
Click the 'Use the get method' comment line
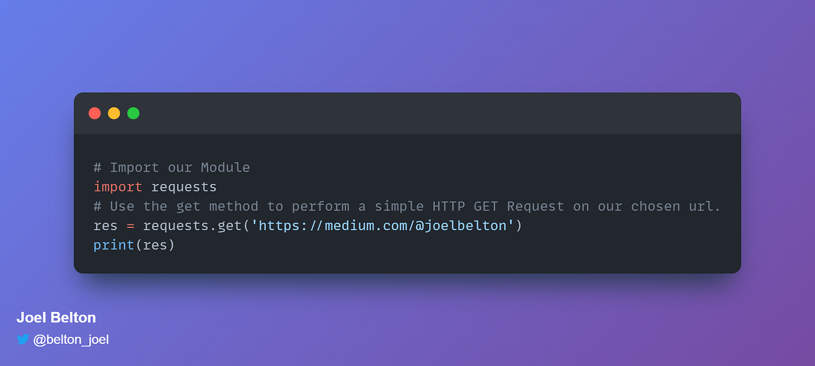tap(407, 206)
